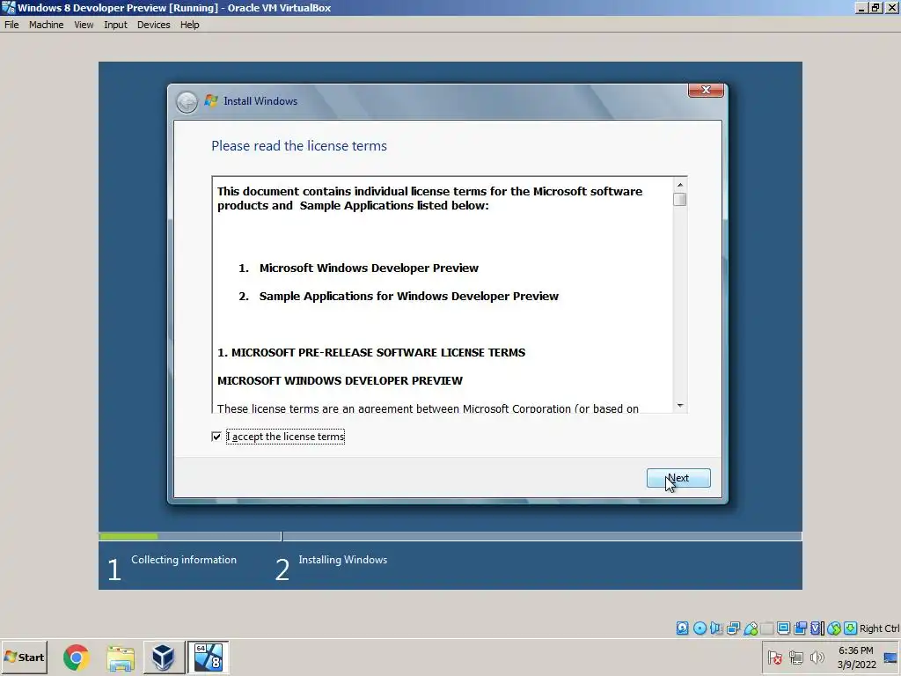Screen dimensions: 901x676
Task: Open the Input menu
Action: [x=115, y=25]
